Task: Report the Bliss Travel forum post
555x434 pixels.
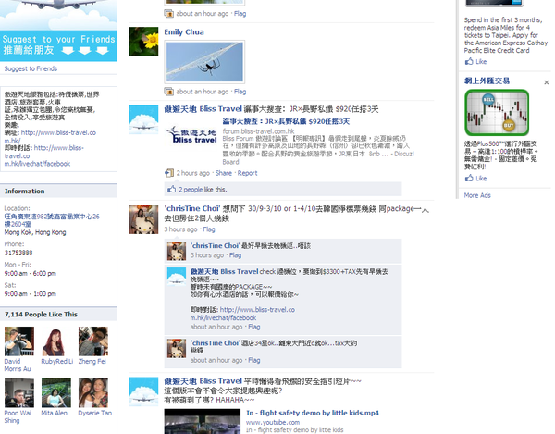Action: [248, 173]
